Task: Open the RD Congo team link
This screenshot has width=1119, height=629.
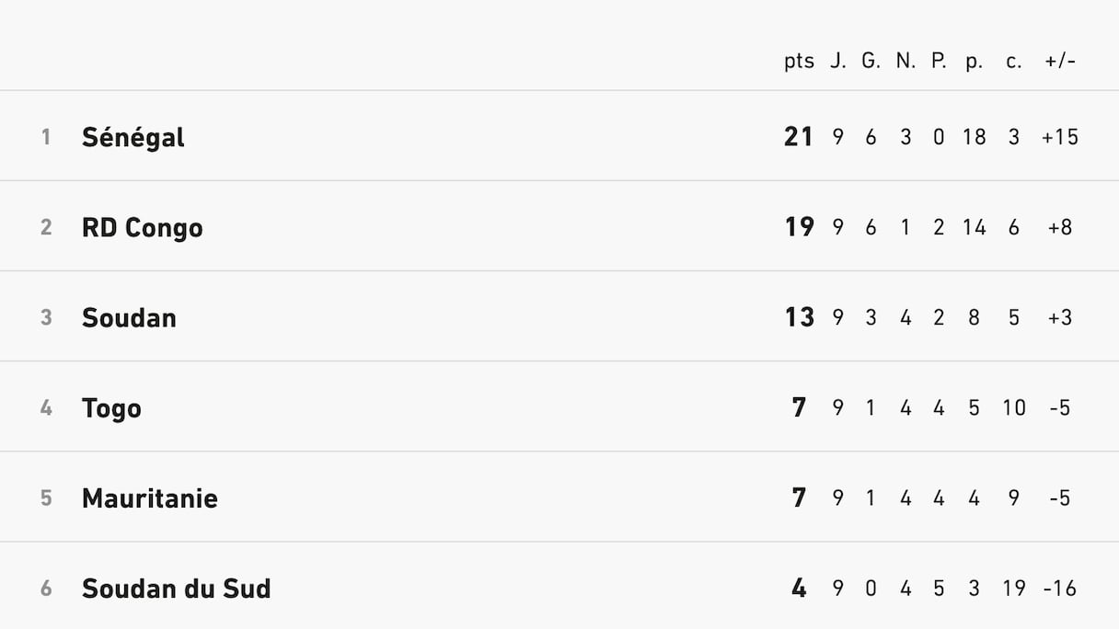Action: pyautogui.click(x=142, y=227)
